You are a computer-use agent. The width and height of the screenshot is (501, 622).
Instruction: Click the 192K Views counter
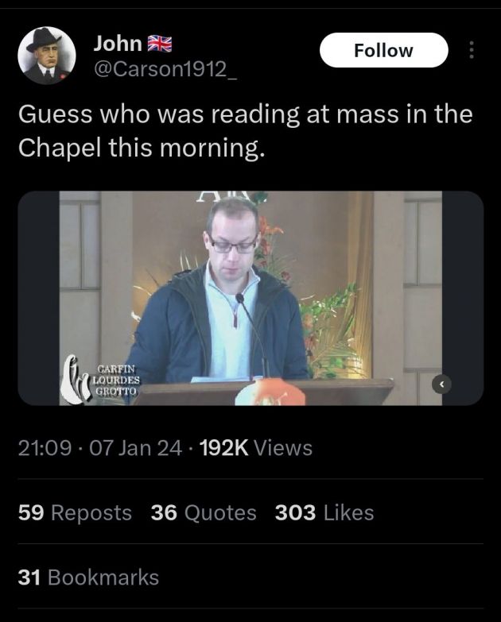click(x=255, y=448)
